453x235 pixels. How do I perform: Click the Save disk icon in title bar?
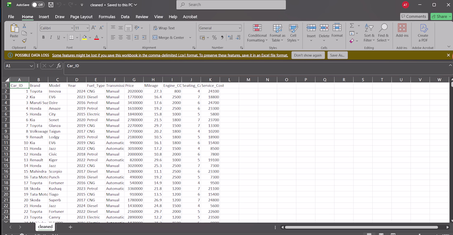point(51,5)
